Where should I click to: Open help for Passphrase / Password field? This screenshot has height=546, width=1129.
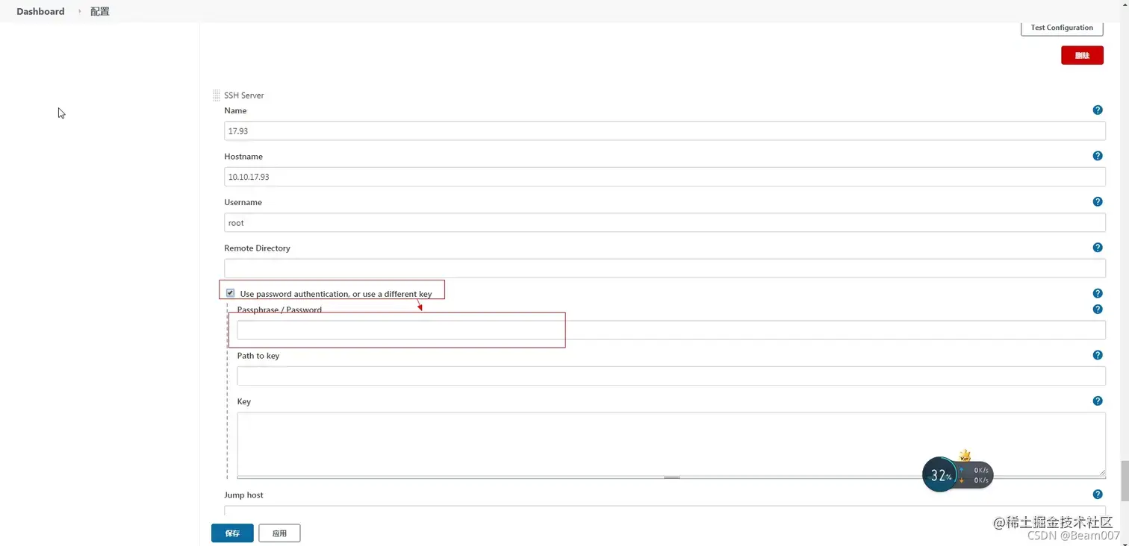point(1097,310)
